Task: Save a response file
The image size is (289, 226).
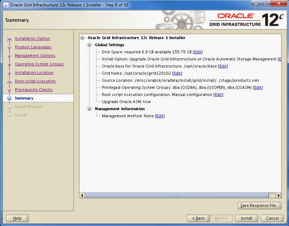Action: [259, 205]
